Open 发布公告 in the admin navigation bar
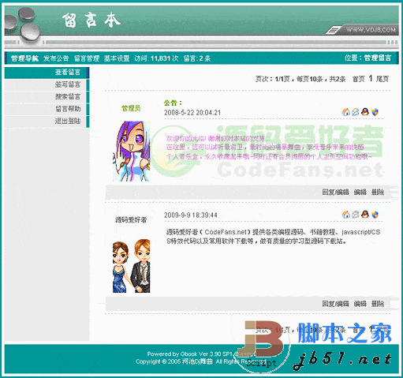 56,58
